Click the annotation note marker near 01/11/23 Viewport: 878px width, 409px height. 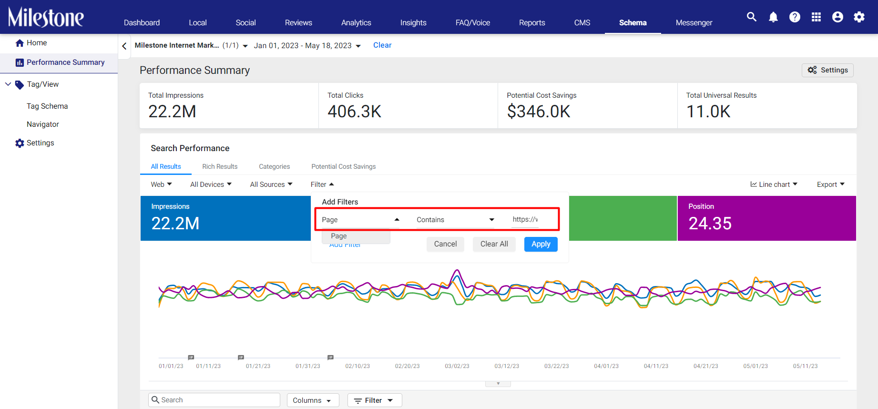click(191, 357)
